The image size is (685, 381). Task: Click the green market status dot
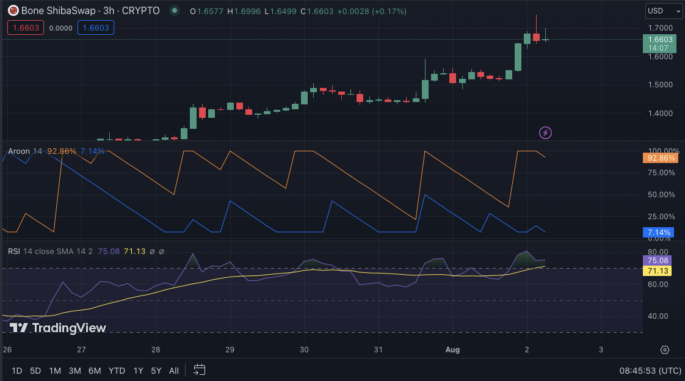[x=175, y=10]
